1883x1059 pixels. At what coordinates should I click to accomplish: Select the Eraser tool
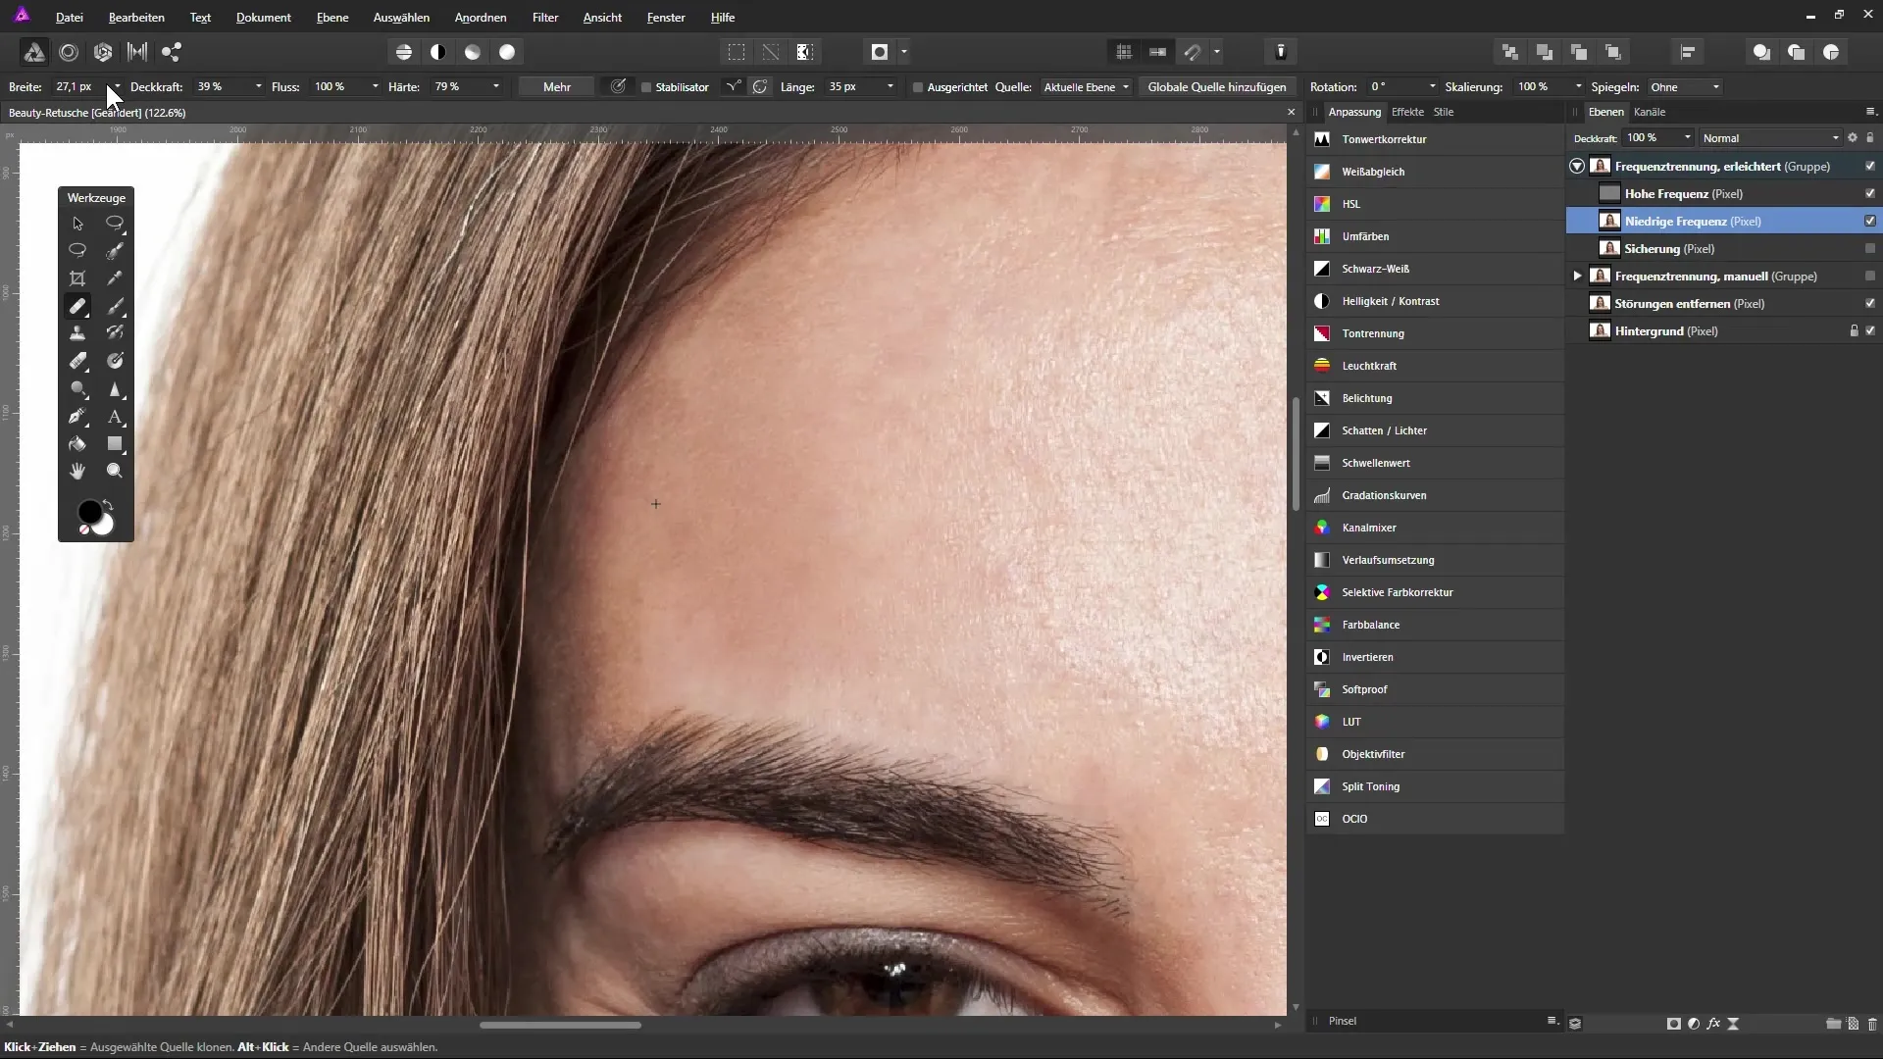click(77, 361)
